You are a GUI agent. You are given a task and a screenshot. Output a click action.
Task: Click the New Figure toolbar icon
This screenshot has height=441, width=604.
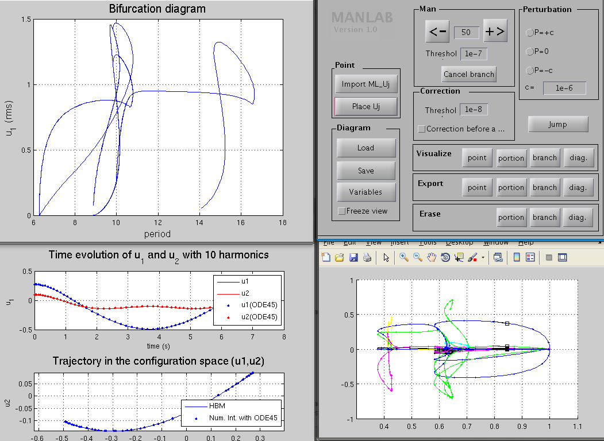(x=326, y=258)
